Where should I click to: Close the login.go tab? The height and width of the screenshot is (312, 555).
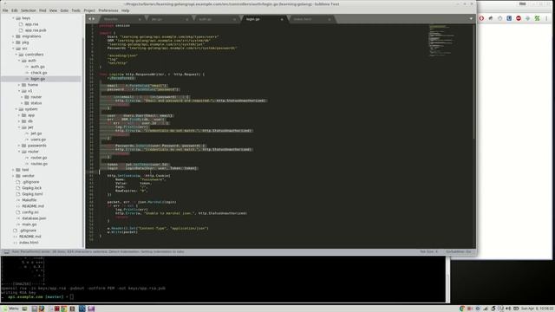(282, 19)
